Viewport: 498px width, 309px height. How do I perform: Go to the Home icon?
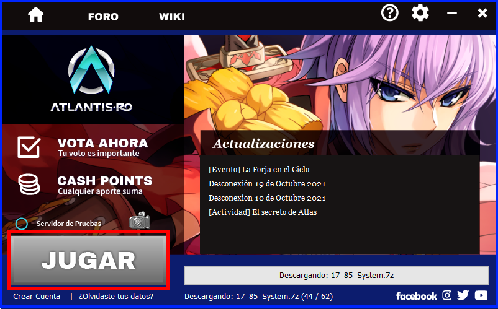(35, 15)
